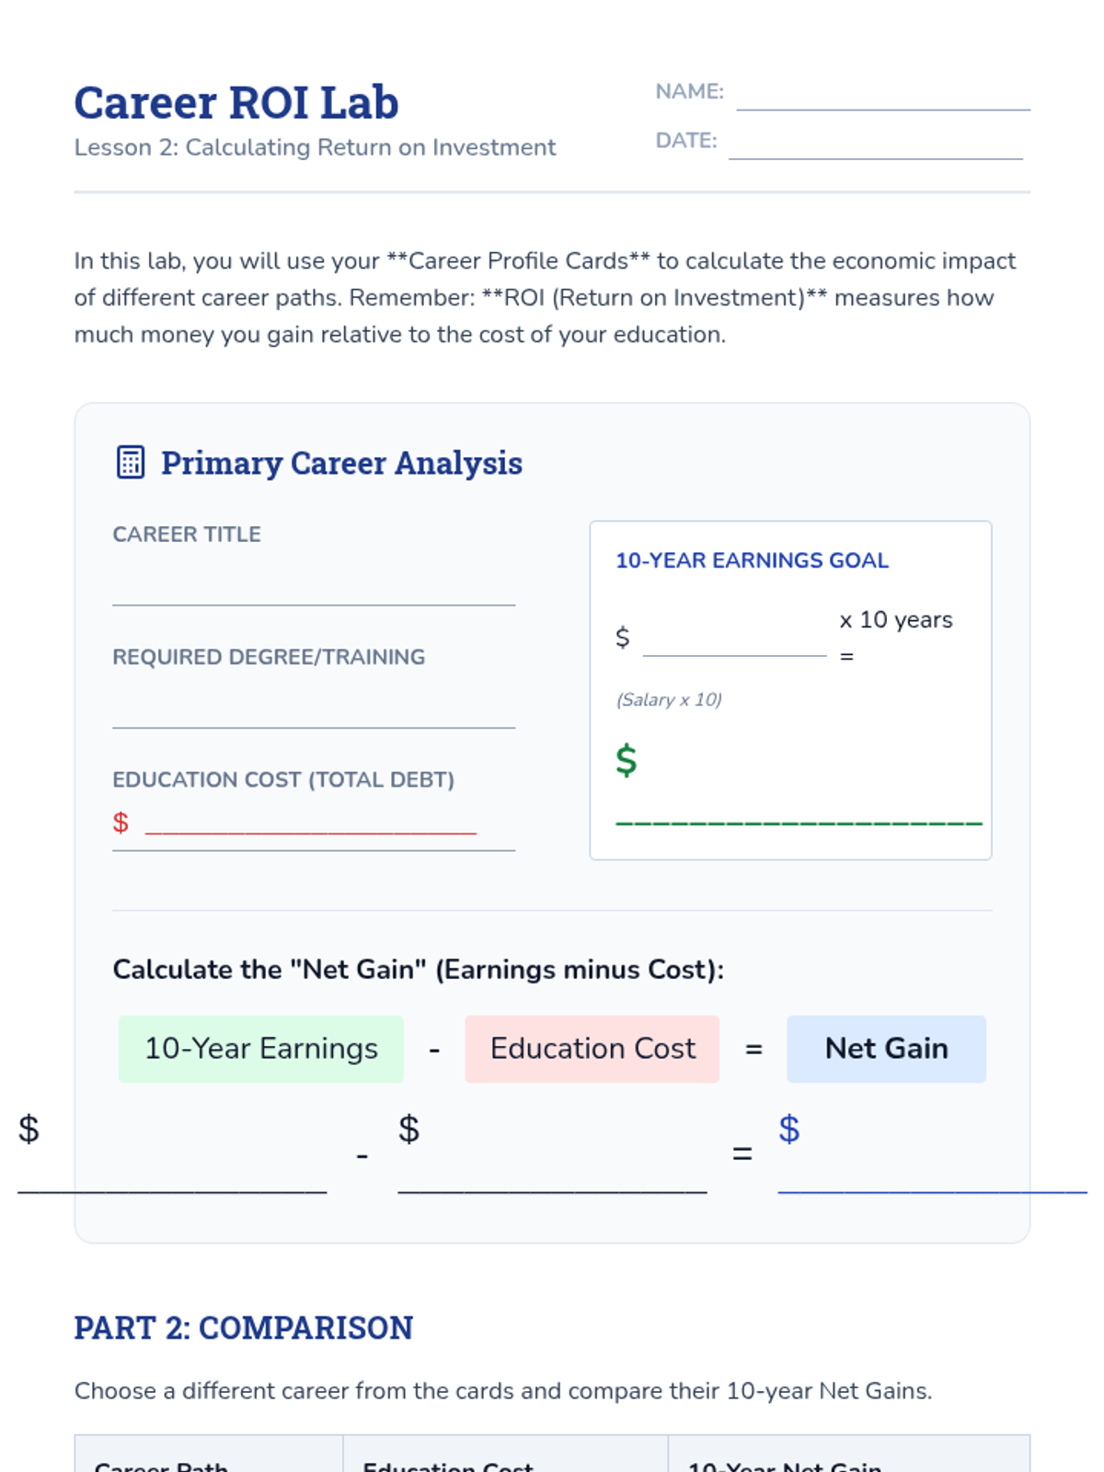This screenshot has height=1472, width=1104.
Task: Click the 'Career ROI Lab' title
Action: 236,102
